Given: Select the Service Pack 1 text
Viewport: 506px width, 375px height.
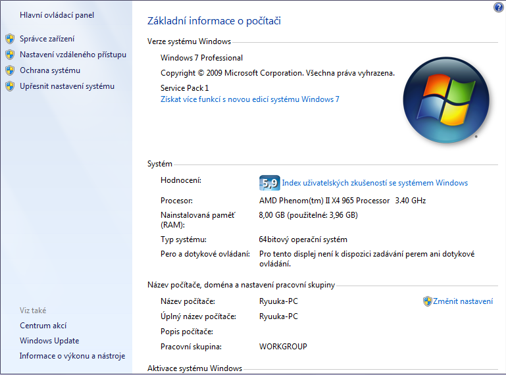Looking at the screenshot, I should 185,88.
